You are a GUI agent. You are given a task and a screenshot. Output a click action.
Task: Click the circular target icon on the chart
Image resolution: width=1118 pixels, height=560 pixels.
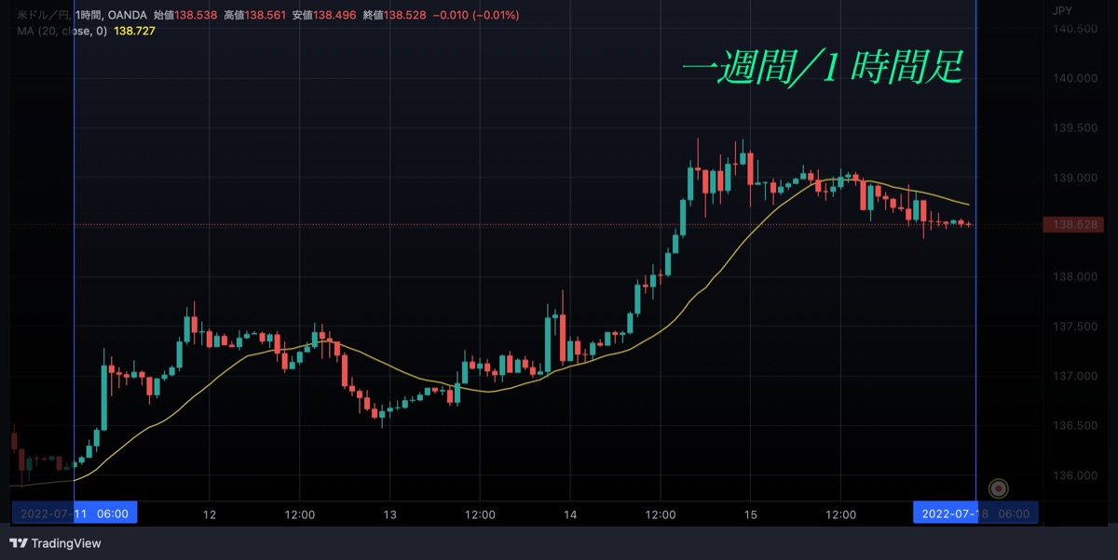pyautogui.click(x=999, y=487)
